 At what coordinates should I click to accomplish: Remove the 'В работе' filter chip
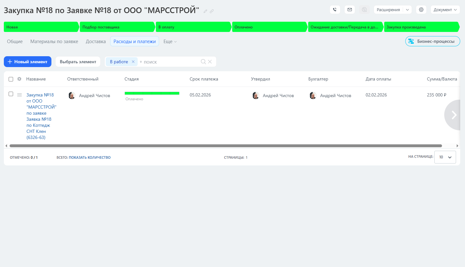(x=133, y=62)
